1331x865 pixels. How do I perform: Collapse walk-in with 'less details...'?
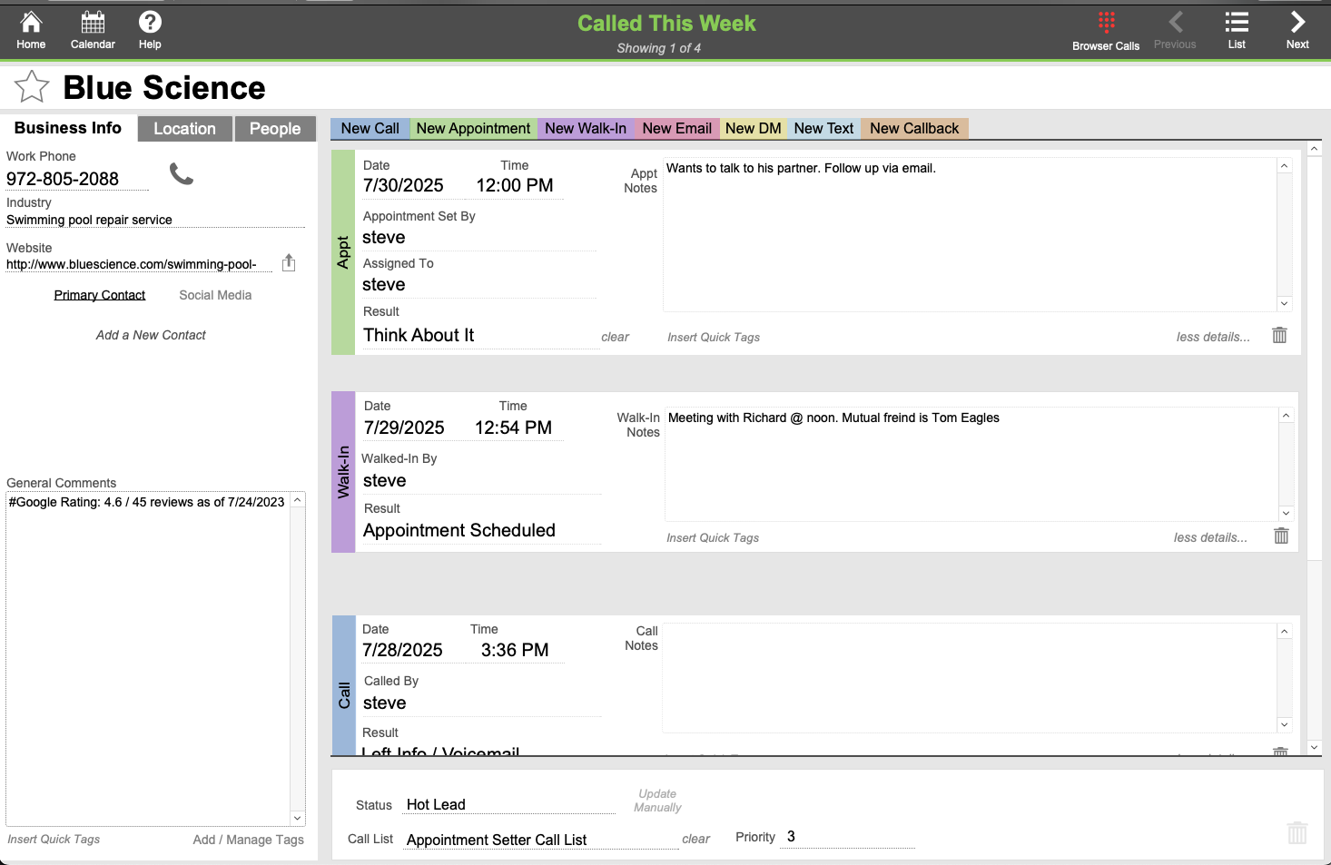point(1210,537)
